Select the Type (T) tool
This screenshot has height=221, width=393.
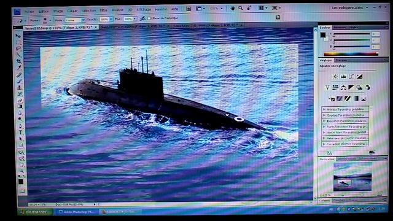click(20, 133)
